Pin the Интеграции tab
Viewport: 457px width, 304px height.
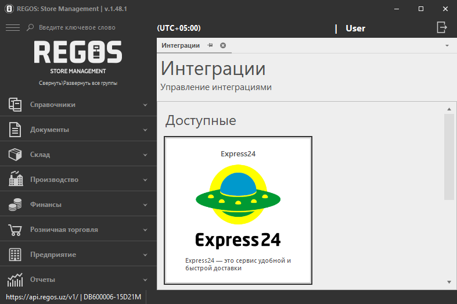point(210,45)
